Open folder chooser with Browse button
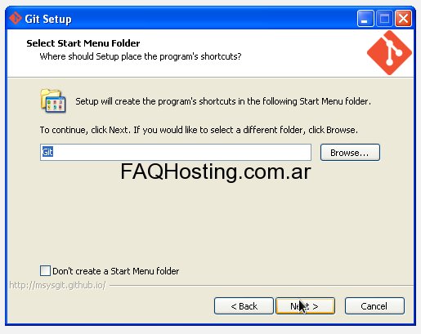 (350, 153)
